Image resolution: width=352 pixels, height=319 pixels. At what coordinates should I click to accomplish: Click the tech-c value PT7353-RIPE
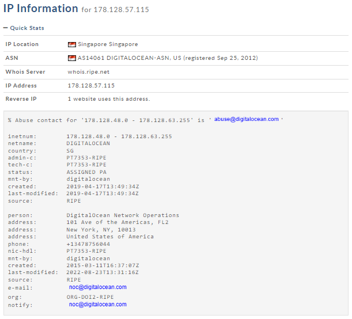coord(86,165)
